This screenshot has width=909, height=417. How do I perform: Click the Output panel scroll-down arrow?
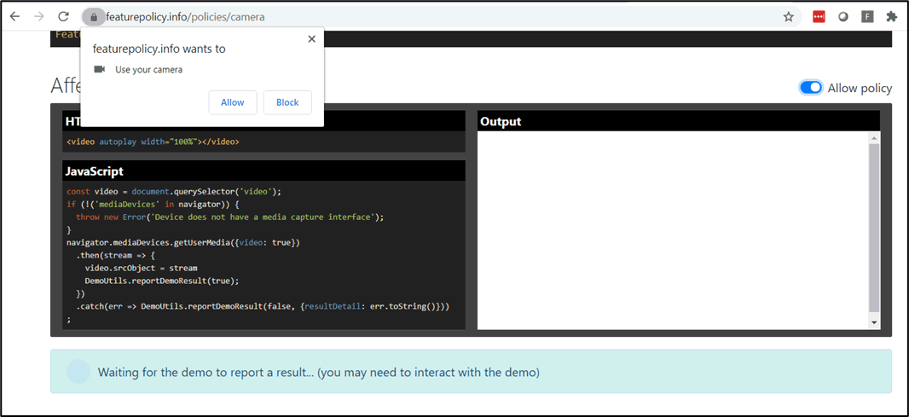pos(873,321)
